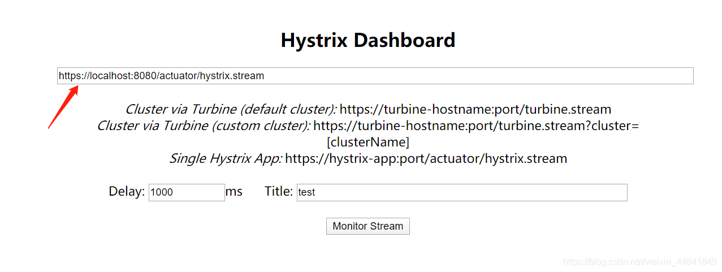The height and width of the screenshot is (272, 722).
Task: Click the https://hystrix-app:port/actuator/hystrix.stream example text
Action: click(x=426, y=158)
